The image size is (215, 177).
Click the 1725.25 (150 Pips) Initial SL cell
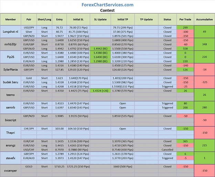pyautogui.click(x=78, y=166)
